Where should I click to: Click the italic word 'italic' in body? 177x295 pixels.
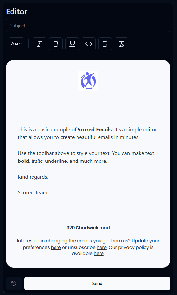pos(37,161)
